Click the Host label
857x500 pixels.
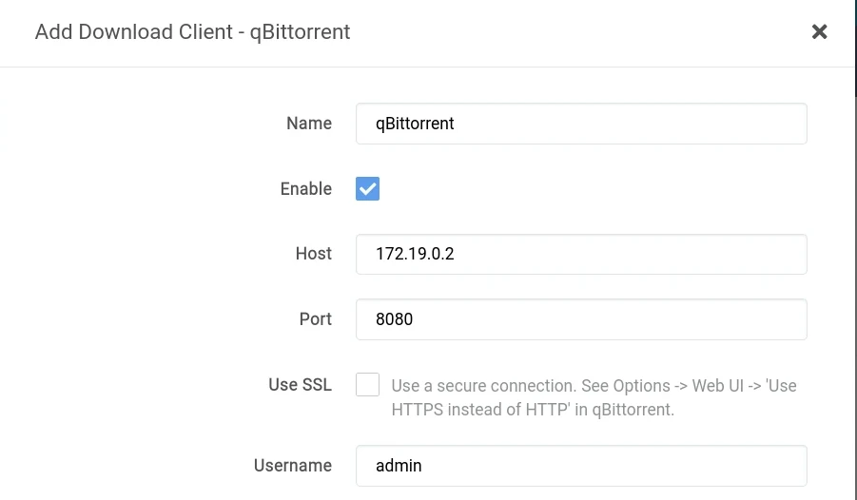tap(313, 254)
